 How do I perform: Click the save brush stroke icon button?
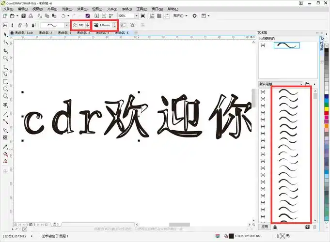(x=307, y=227)
